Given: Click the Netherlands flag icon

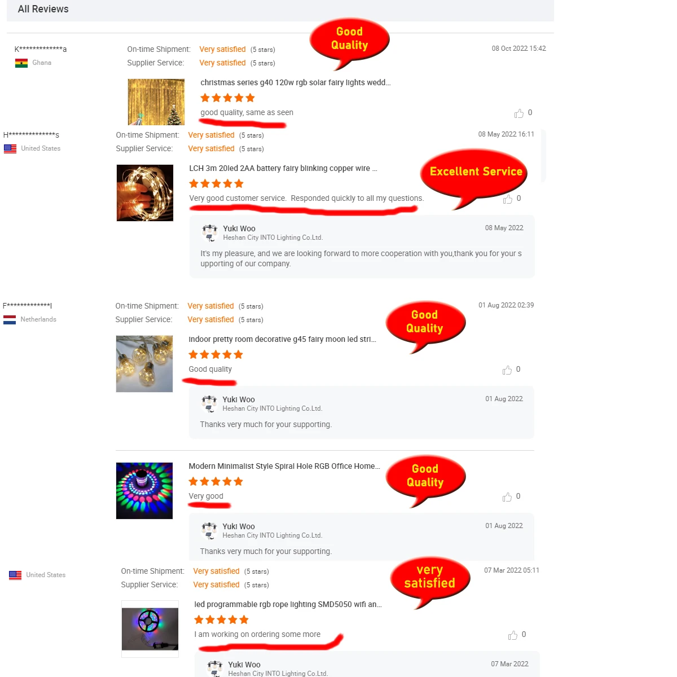Looking at the screenshot, I should click(10, 320).
